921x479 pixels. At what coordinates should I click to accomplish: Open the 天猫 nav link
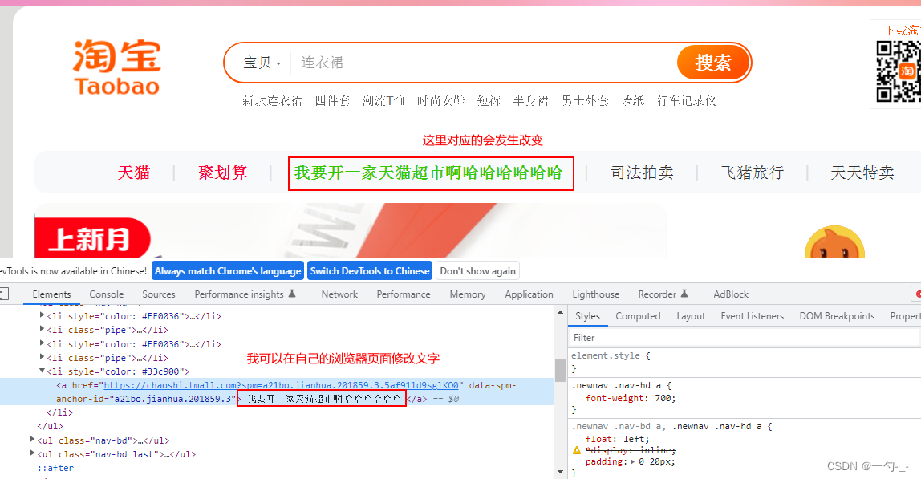tap(134, 173)
